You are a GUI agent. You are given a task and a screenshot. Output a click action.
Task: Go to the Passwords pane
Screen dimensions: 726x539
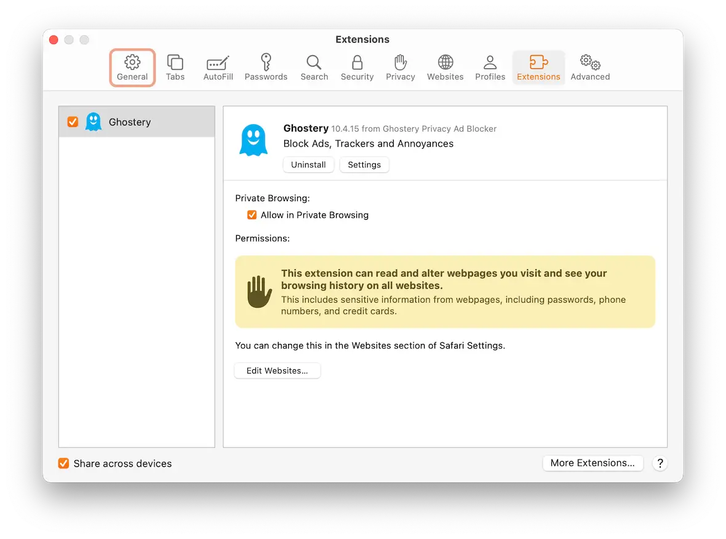pos(266,68)
